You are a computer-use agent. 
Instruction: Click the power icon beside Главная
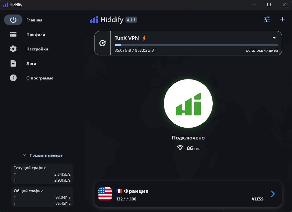13,20
